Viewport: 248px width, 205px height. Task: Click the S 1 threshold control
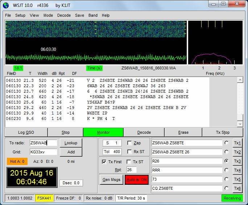pos(112,143)
